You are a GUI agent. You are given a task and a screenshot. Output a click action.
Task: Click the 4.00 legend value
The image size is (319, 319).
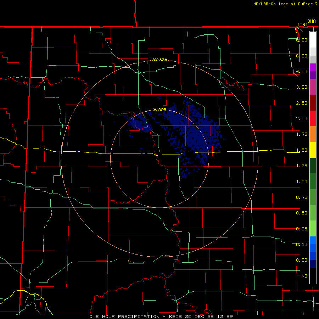coord(302,71)
